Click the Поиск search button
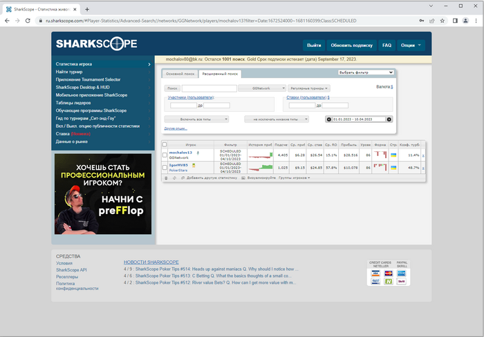 pyautogui.click(x=172, y=88)
